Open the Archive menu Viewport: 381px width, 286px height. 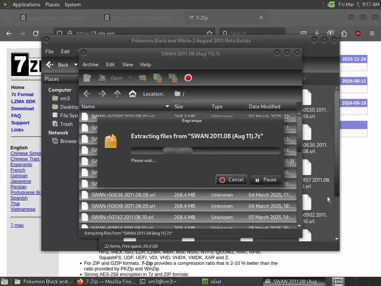(90, 64)
